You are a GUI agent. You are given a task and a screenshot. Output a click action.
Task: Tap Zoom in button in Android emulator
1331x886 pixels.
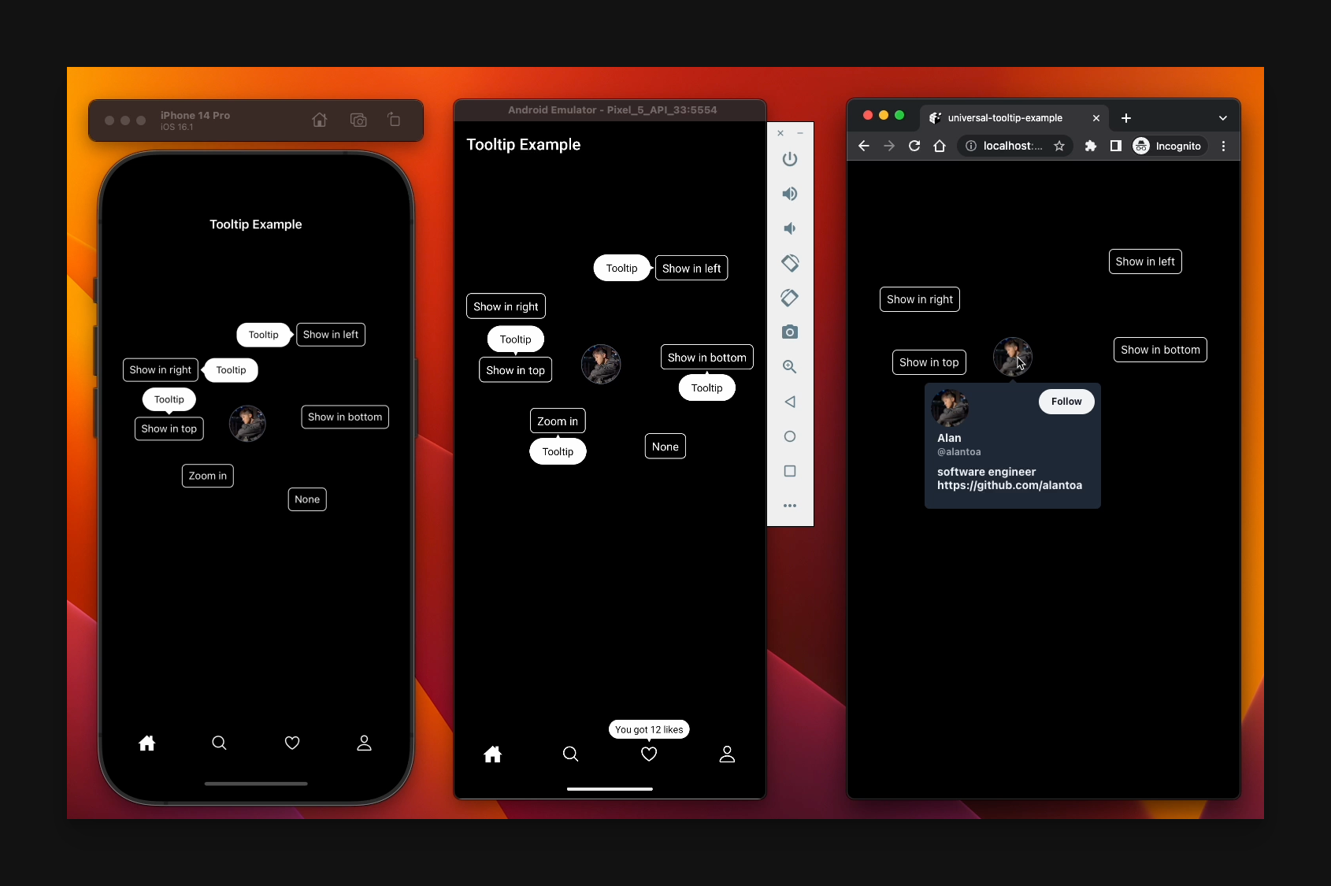click(558, 421)
